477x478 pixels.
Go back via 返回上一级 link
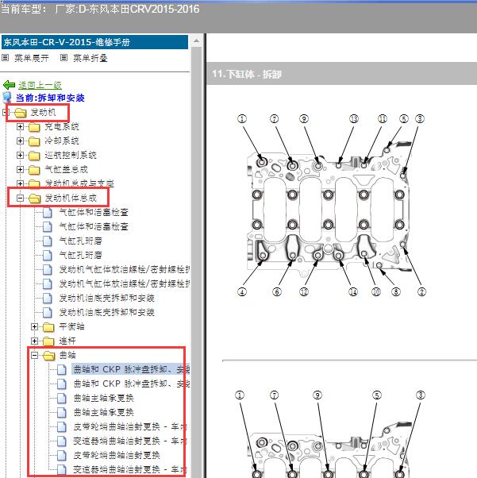click(x=40, y=85)
